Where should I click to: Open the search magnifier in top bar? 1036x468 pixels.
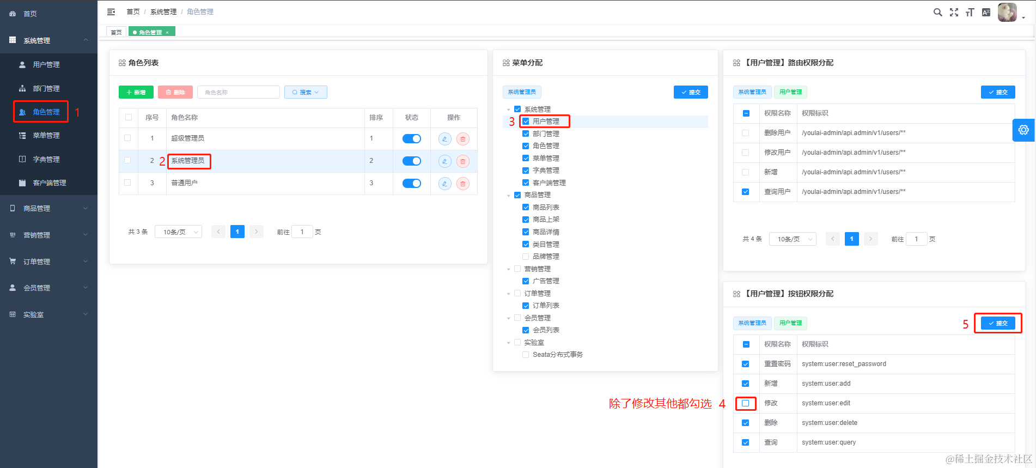tap(937, 12)
